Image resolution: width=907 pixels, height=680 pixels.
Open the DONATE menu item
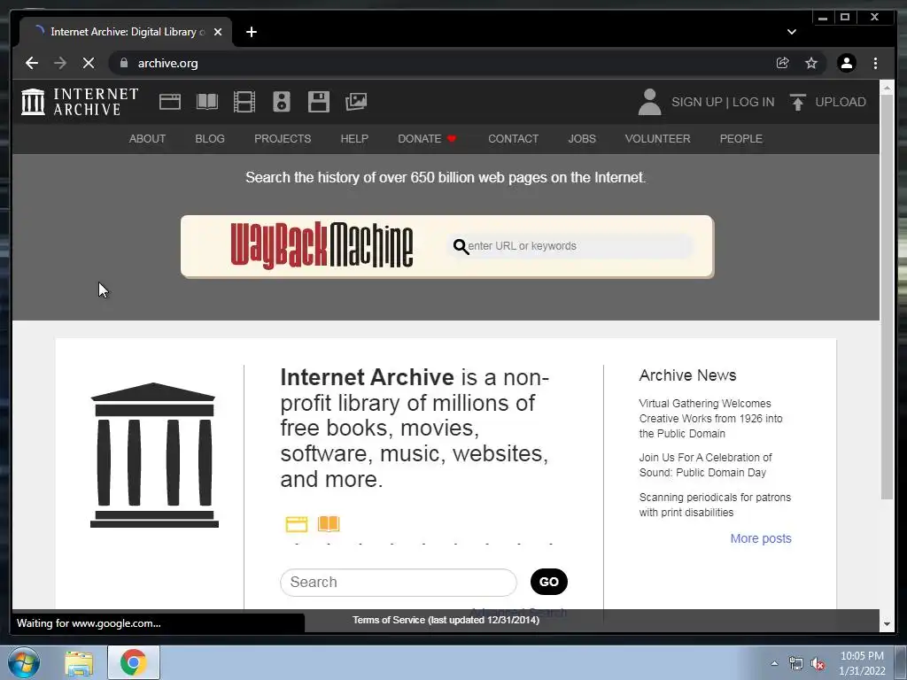coord(427,139)
